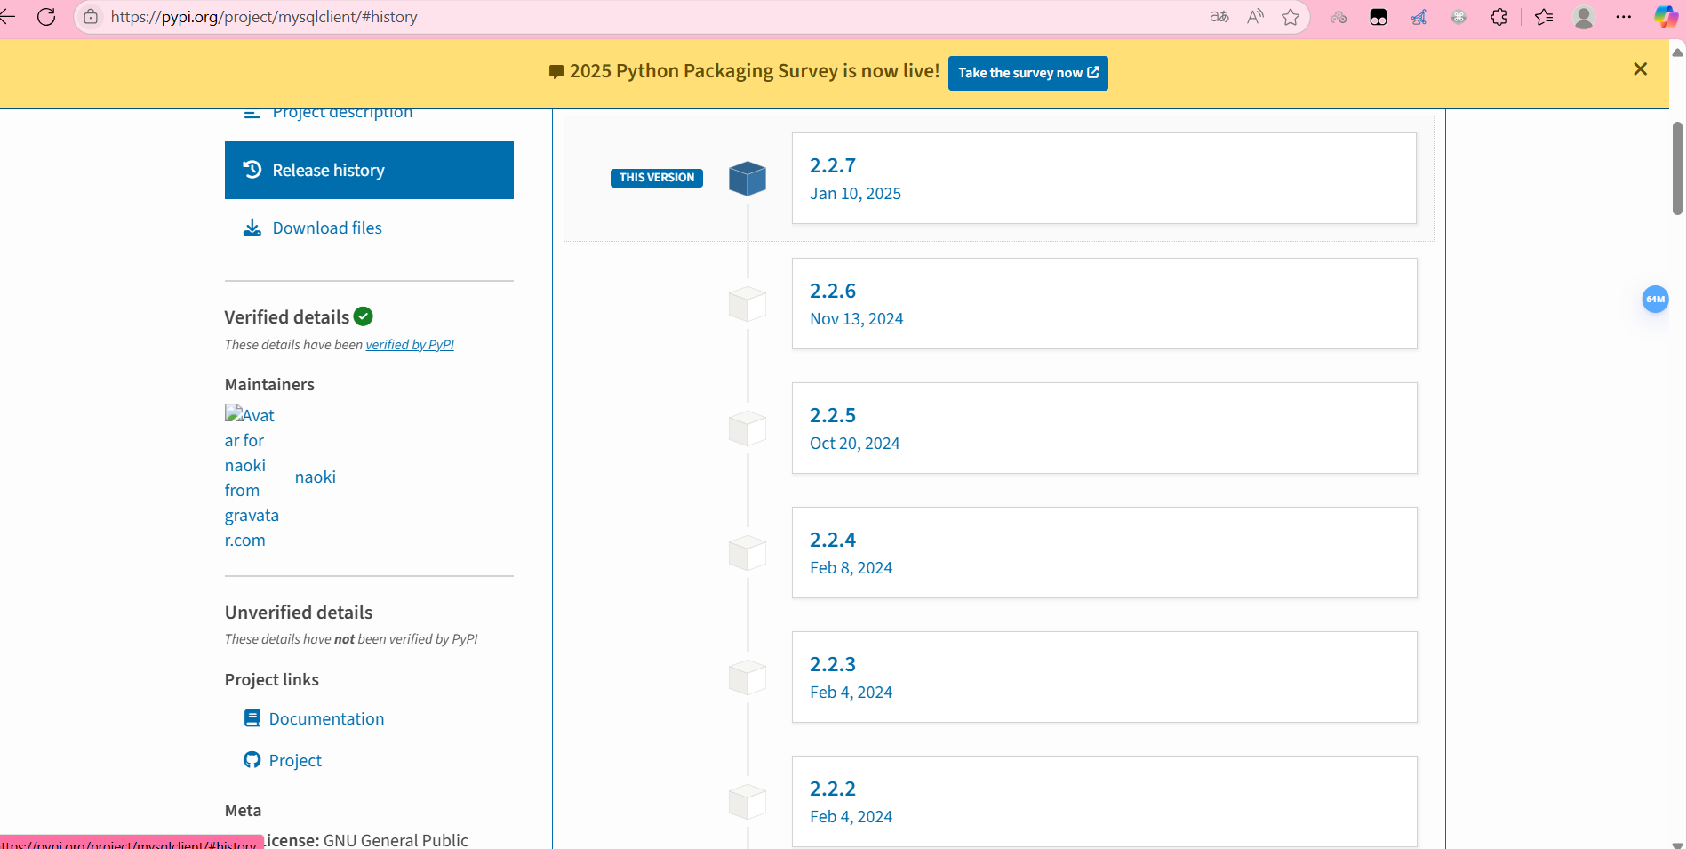Click the white cube icon beside 2.2.3
The height and width of the screenshot is (849, 1687).
pyautogui.click(x=748, y=677)
